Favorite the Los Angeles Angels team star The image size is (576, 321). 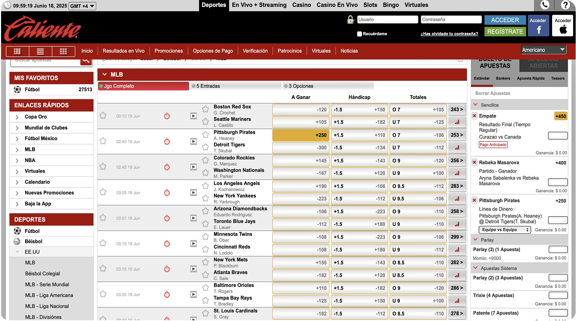[x=205, y=185]
